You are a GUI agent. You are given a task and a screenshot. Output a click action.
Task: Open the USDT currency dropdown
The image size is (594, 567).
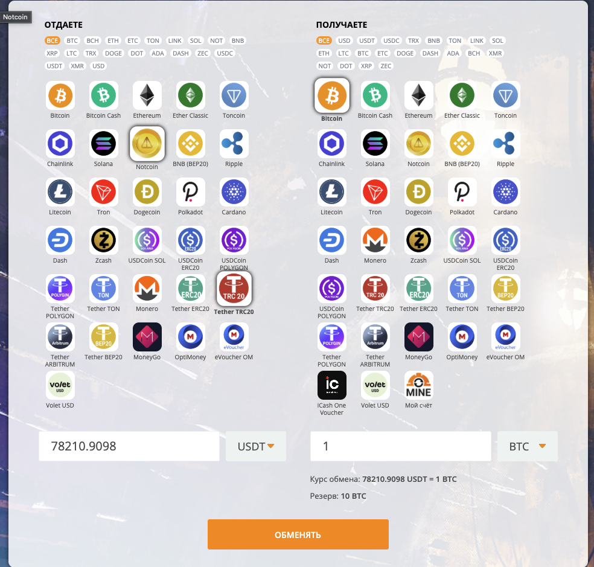tap(256, 446)
